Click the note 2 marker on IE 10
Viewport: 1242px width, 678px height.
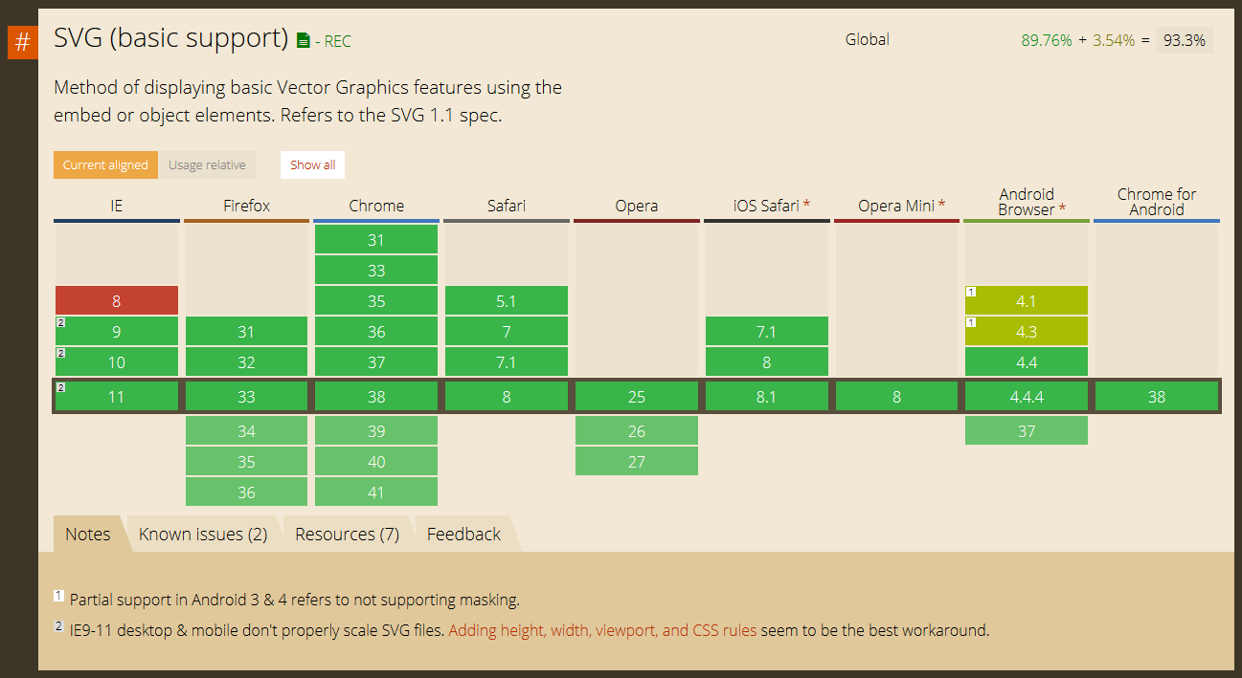click(x=59, y=353)
